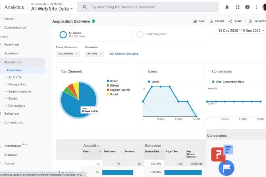Click the SHARE button label

[238, 21]
